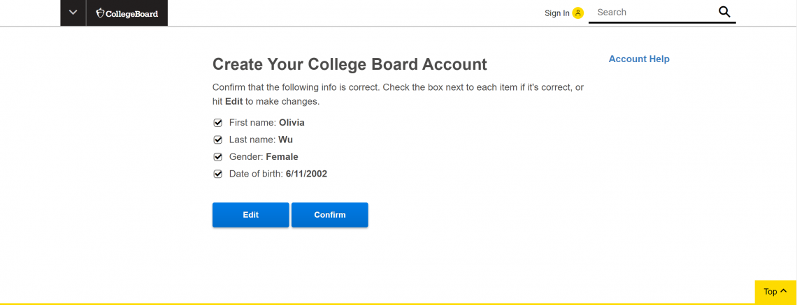
Task: Click the up arrow beside Top
Action: coord(784,291)
